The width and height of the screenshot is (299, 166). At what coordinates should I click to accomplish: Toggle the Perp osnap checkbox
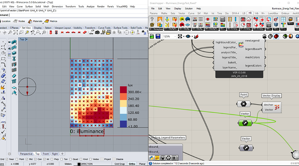pyautogui.click(x=52, y=159)
